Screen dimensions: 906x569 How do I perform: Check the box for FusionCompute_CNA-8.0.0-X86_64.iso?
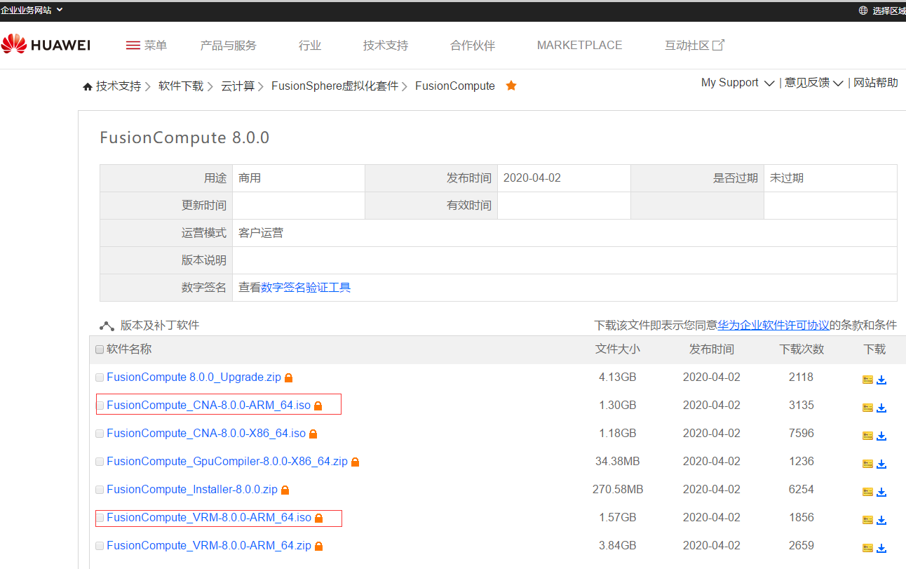[100, 434]
